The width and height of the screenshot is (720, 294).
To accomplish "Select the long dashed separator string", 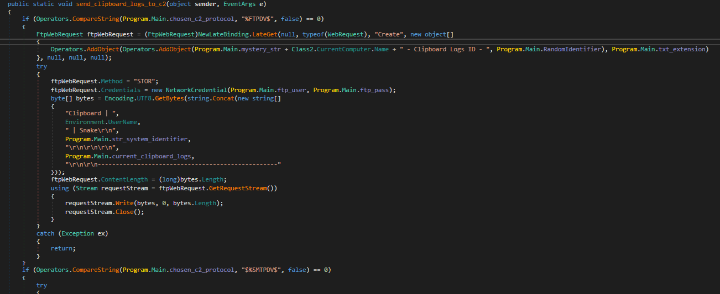I will click(x=173, y=164).
